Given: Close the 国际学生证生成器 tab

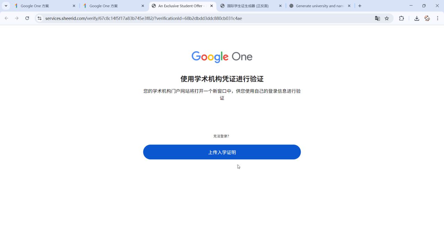Looking at the screenshot, I should pos(280,6).
